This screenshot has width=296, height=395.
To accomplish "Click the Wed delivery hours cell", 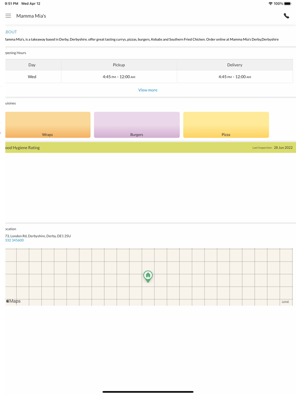I will click(x=235, y=77).
